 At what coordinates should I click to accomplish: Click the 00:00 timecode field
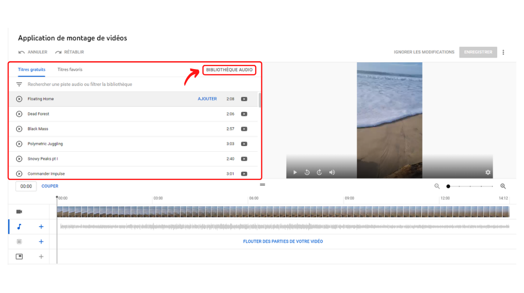pos(26,186)
